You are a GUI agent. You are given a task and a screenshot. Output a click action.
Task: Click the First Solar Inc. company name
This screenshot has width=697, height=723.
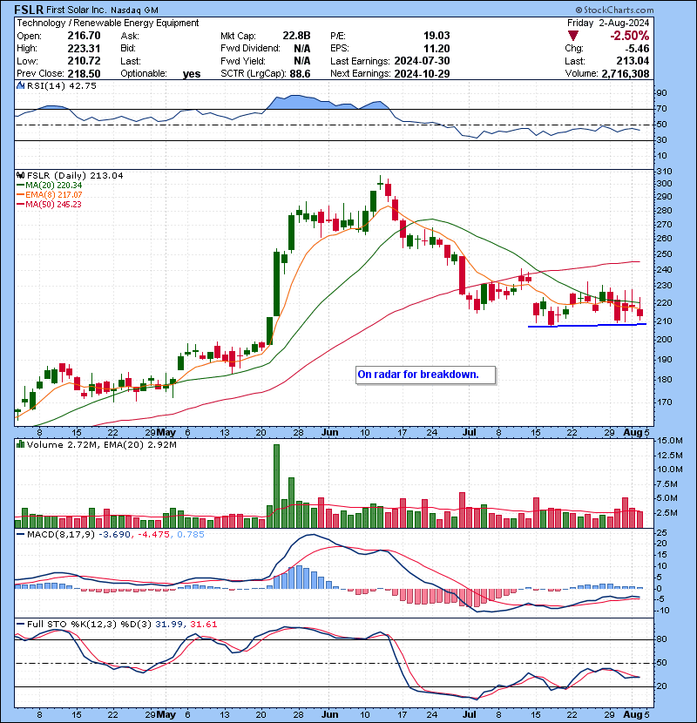pos(76,10)
